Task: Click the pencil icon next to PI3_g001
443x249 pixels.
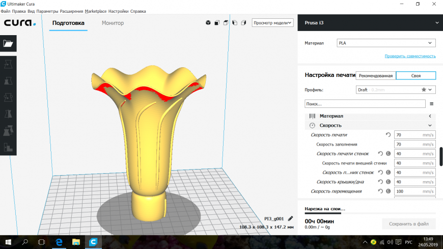Action: click(290, 218)
